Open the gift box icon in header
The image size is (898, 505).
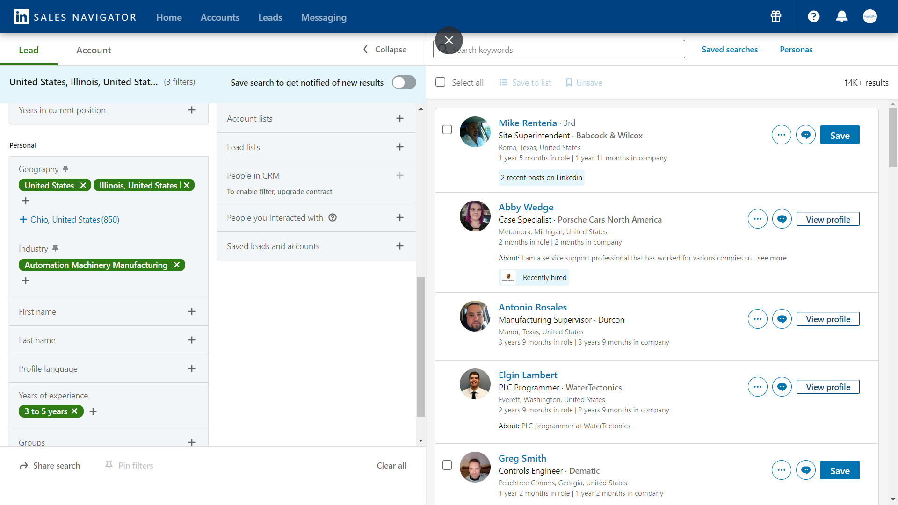776,17
